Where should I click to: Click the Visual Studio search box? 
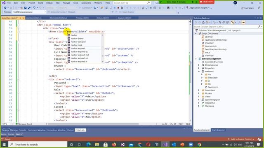click(132, 3)
